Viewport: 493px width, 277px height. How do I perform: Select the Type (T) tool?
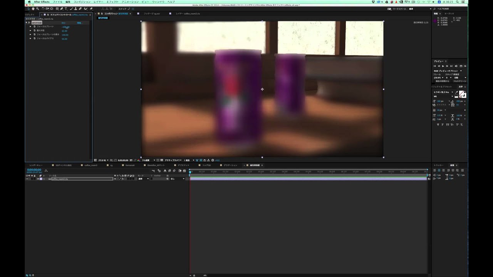pyautogui.click(x=66, y=8)
